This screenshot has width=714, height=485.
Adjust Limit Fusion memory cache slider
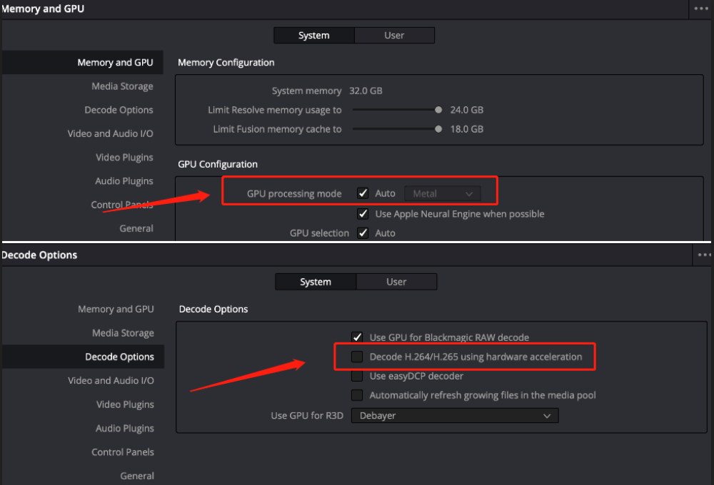(438, 129)
